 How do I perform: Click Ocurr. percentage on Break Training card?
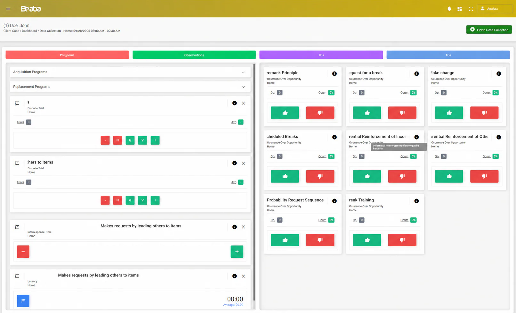tap(413, 220)
